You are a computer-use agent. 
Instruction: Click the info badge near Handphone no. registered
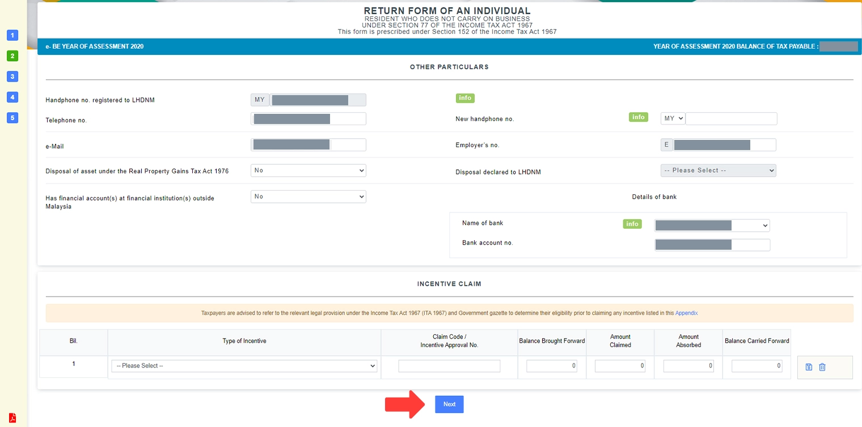(x=465, y=97)
